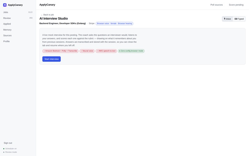Click the Review count 356
Viewport: 249px width, 156px height.
click(31, 18)
